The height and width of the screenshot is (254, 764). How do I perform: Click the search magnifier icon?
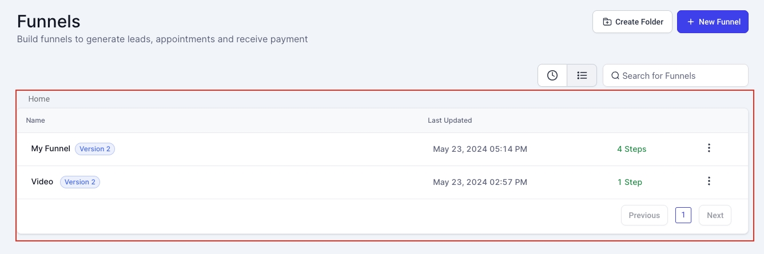point(615,75)
